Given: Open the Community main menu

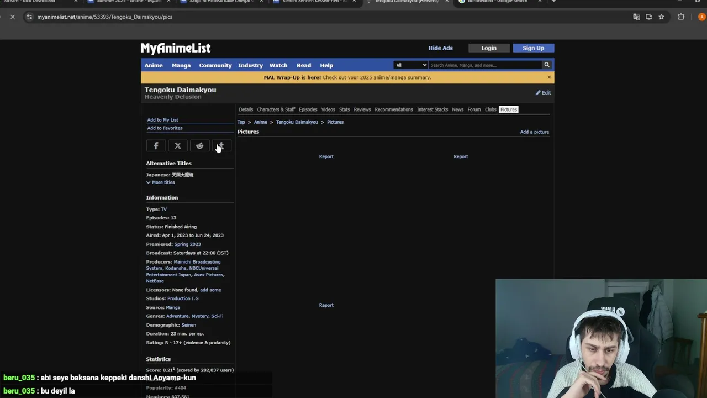Looking at the screenshot, I should click(215, 65).
